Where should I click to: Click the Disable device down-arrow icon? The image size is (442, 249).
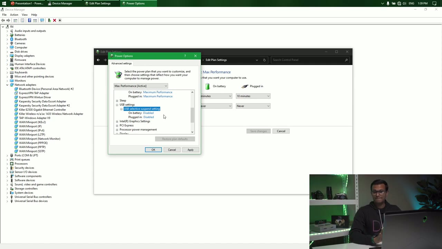pos(60,20)
